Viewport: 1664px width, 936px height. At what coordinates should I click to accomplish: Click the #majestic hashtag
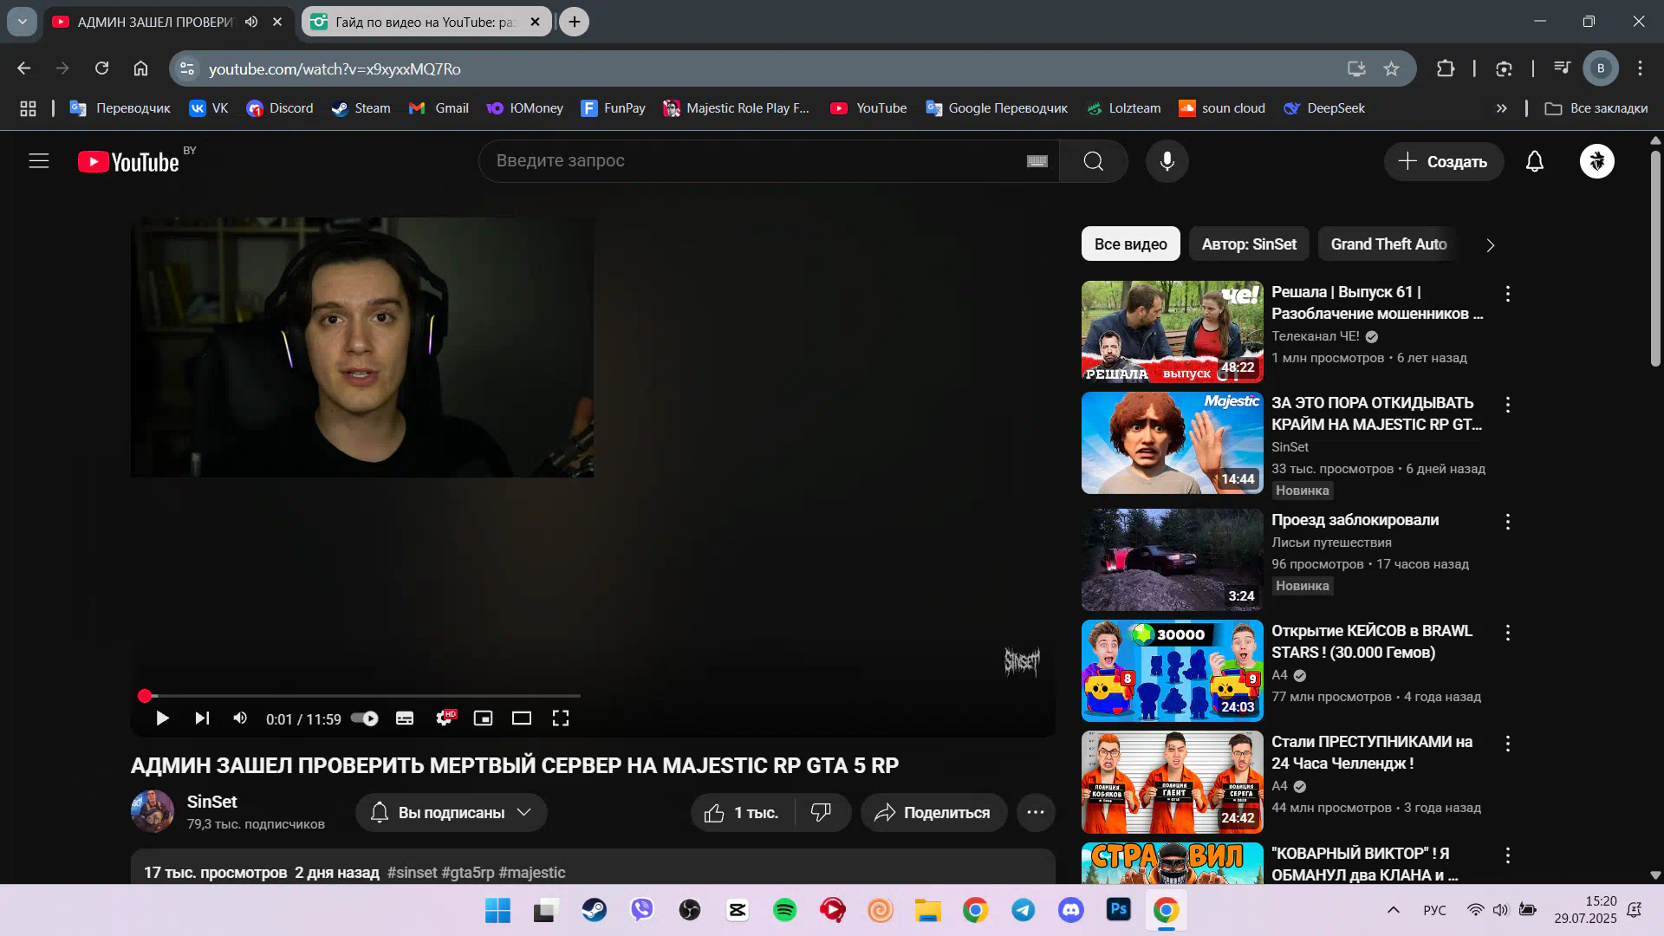tap(532, 873)
